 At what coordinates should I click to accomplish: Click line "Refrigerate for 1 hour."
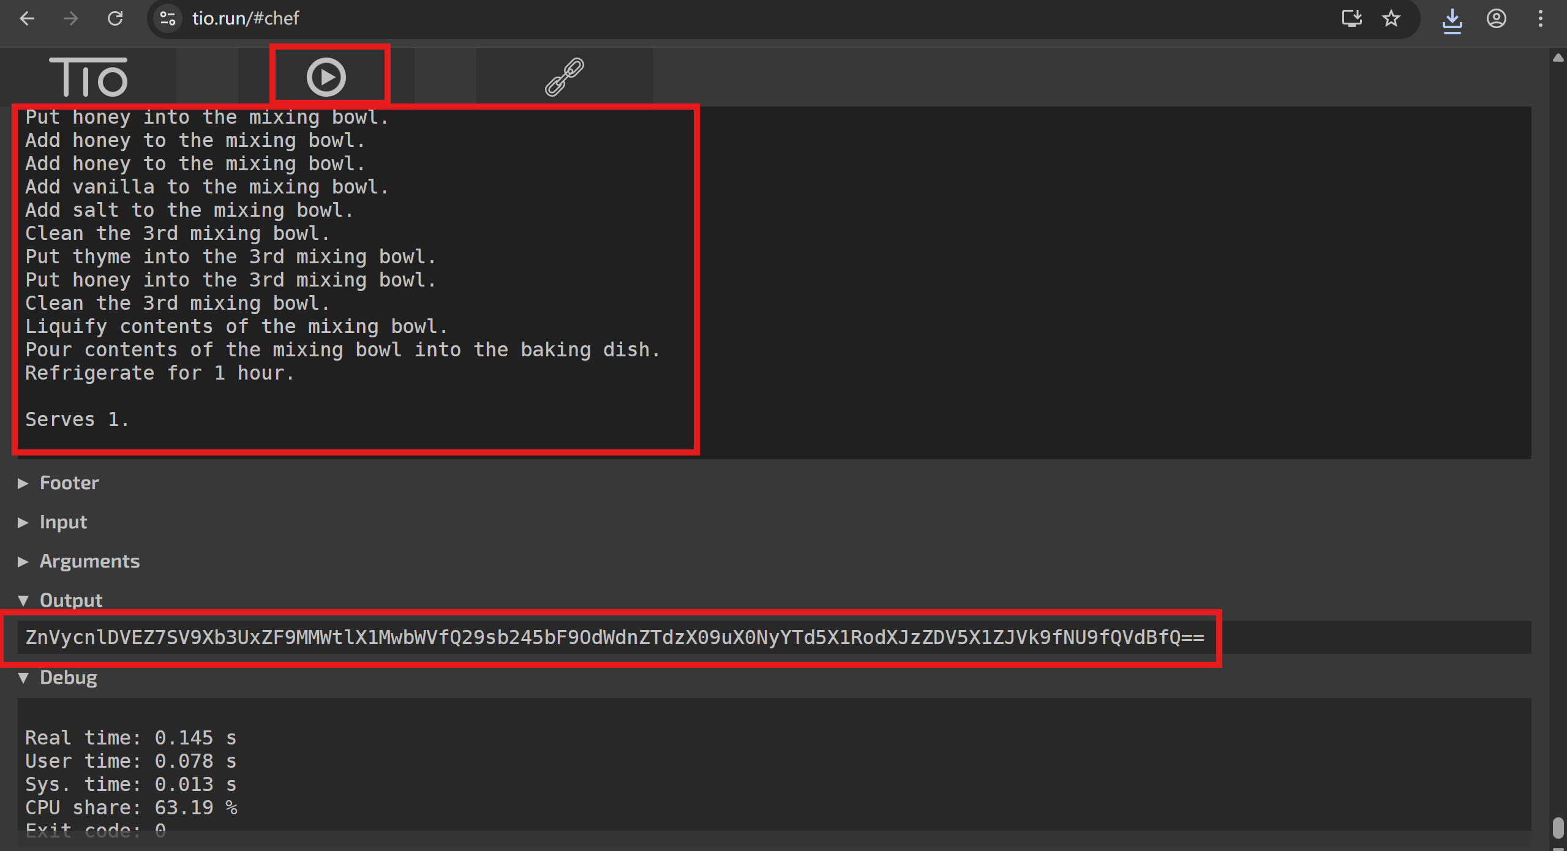click(160, 373)
